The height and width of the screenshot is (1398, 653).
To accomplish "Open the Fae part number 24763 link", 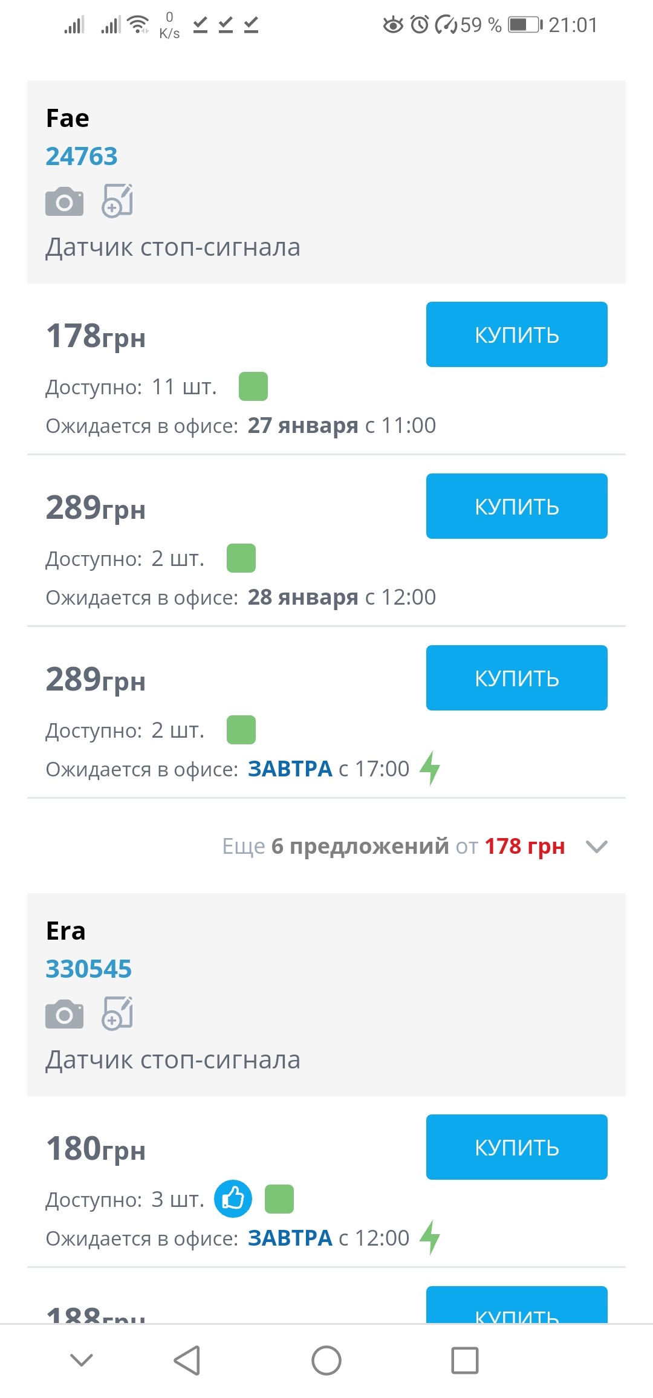I will 82,156.
